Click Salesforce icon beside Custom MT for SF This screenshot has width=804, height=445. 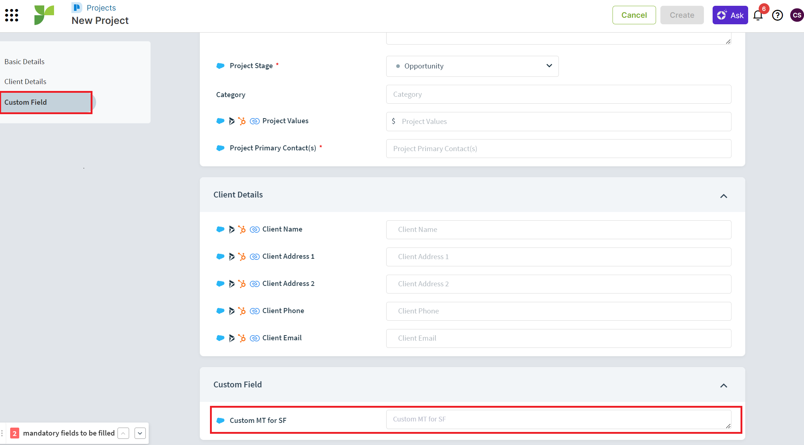(x=220, y=421)
